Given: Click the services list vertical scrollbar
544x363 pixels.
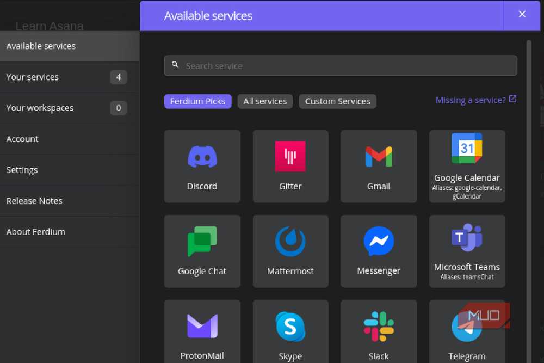Looking at the screenshot, I should (x=529, y=201).
